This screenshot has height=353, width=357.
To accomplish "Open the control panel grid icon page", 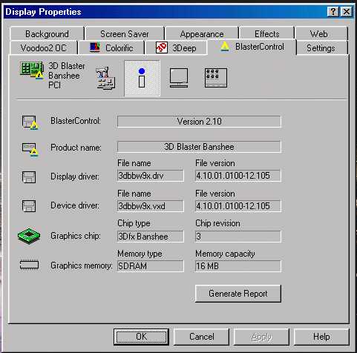I will (x=216, y=78).
